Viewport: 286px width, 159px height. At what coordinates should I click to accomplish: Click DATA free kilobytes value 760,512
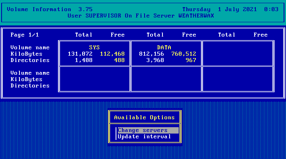tap(184, 54)
